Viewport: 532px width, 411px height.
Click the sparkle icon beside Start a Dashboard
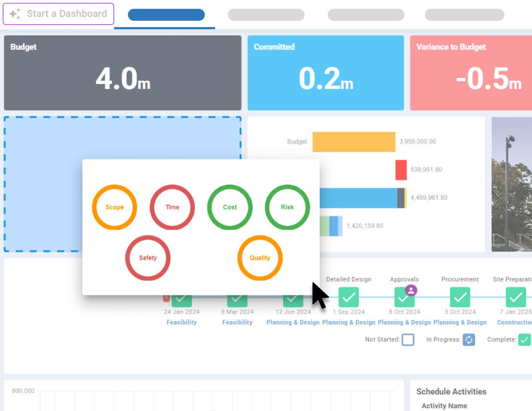(x=14, y=14)
